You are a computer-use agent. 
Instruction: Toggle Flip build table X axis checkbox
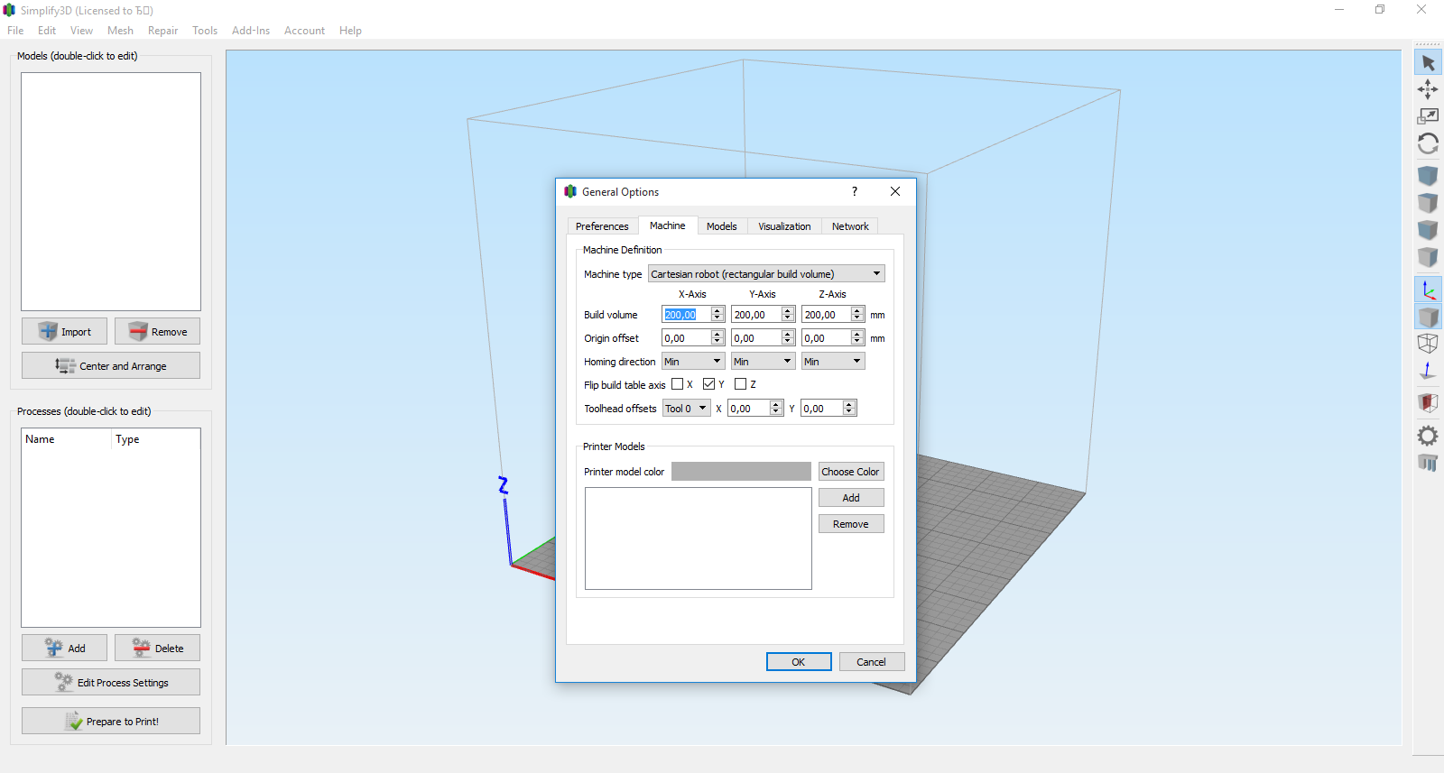(678, 384)
